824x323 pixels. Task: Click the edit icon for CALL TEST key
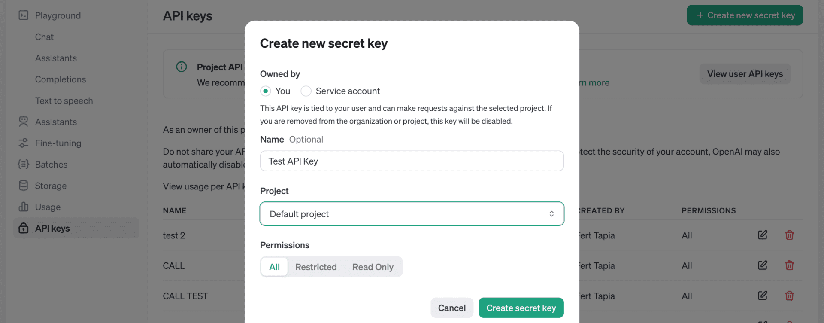coord(762,296)
